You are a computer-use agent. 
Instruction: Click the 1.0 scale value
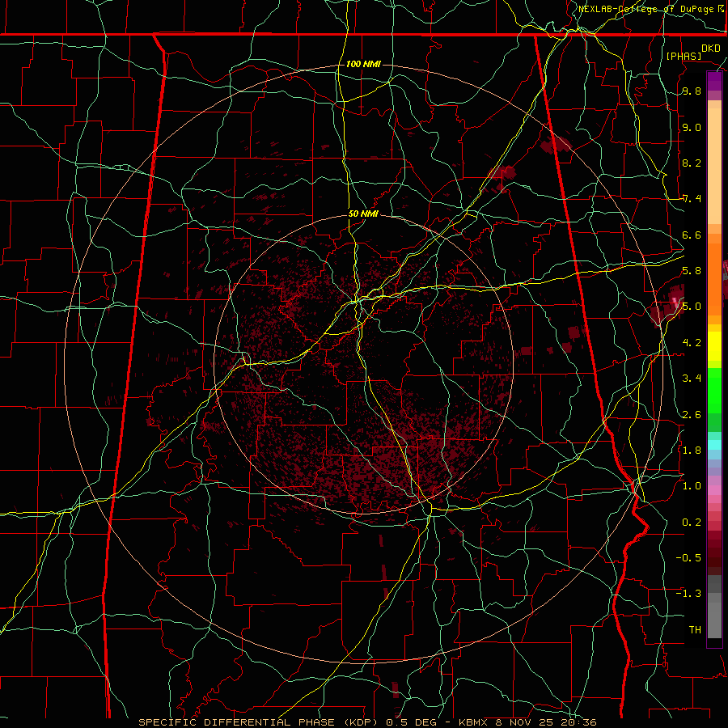tap(692, 486)
